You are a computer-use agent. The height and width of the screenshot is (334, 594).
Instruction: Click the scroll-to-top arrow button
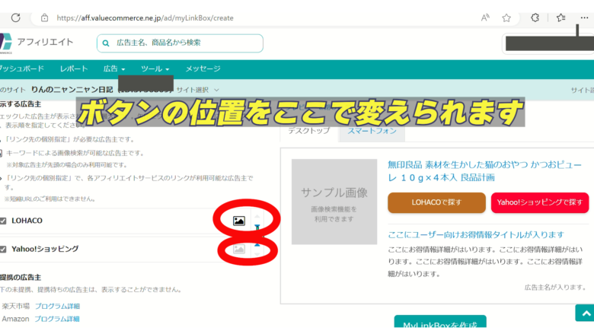[x=583, y=313]
